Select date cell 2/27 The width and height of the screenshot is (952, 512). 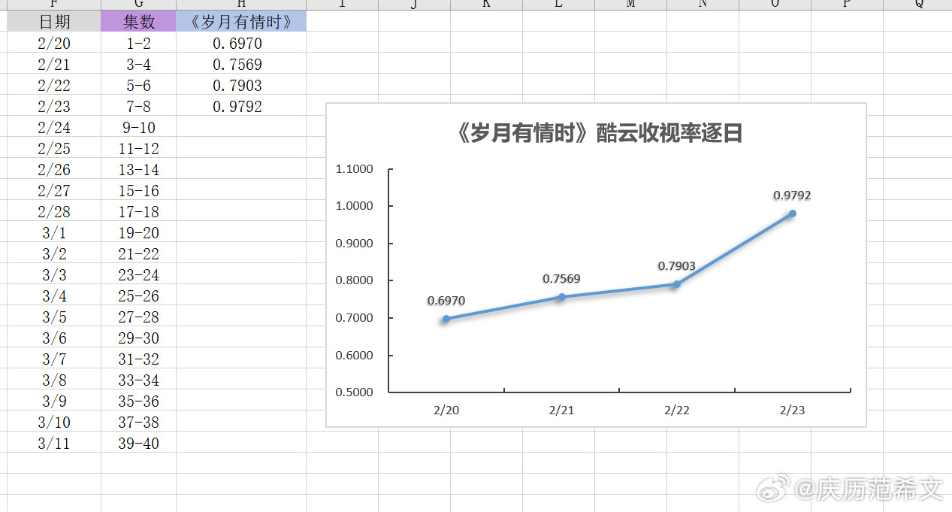pos(54,190)
